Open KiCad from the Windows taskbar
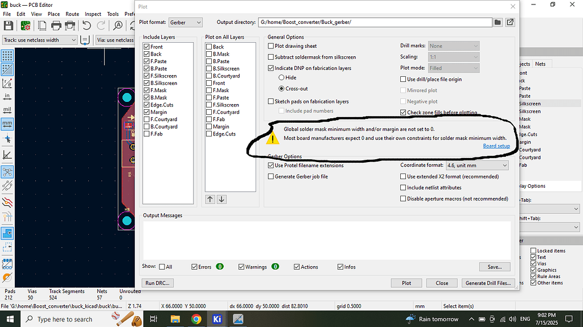 [217, 319]
